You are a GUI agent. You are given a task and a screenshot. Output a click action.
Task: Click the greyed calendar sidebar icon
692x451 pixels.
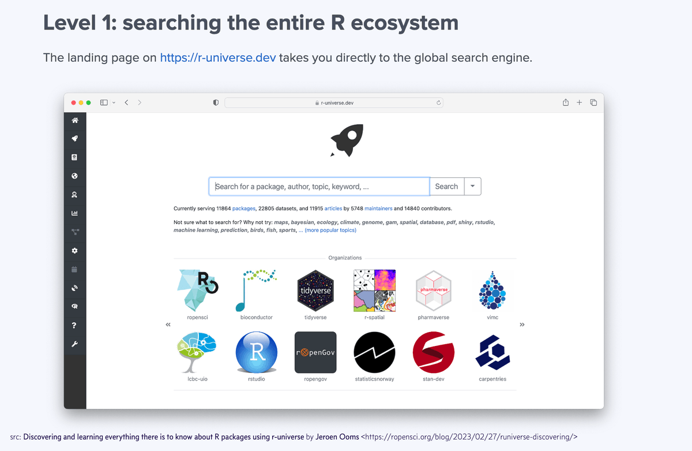click(74, 269)
